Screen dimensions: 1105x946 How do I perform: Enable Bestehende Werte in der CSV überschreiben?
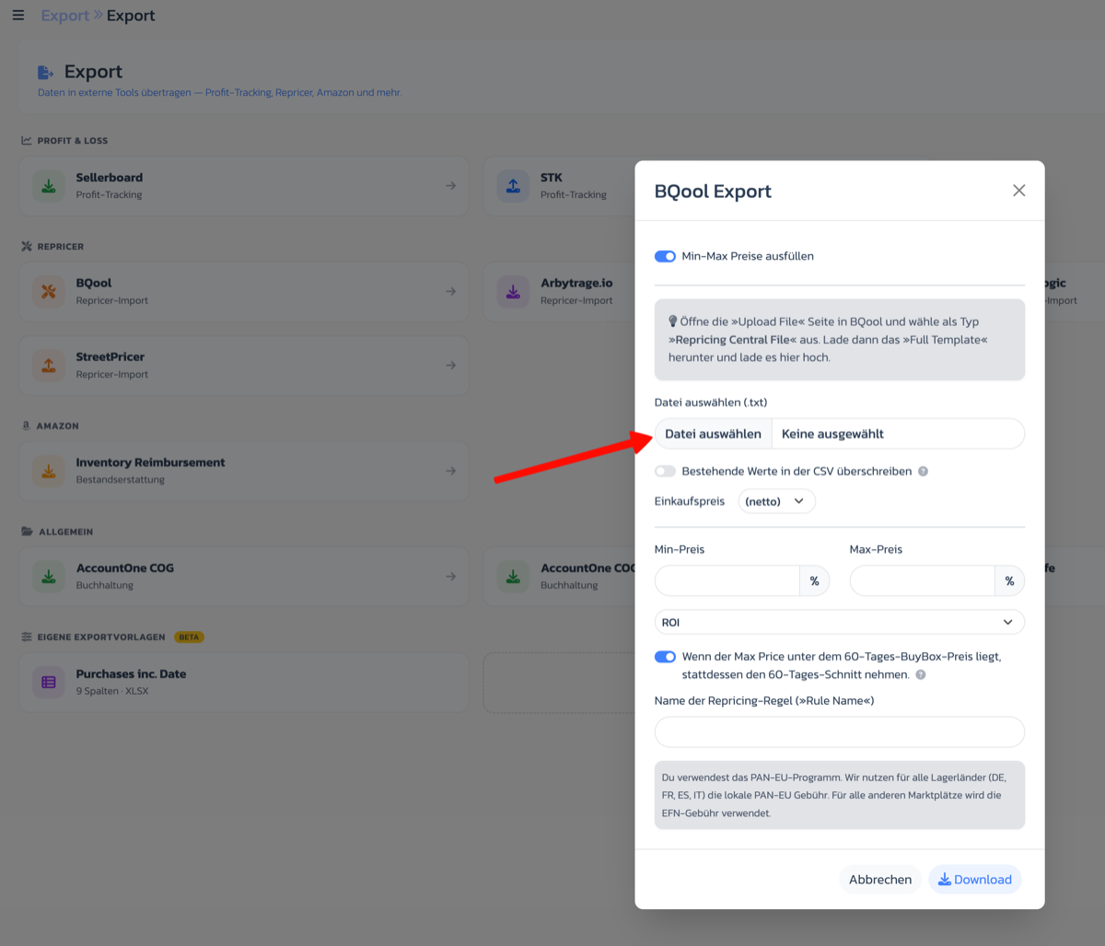pyautogui.click(x=665, y=472)
